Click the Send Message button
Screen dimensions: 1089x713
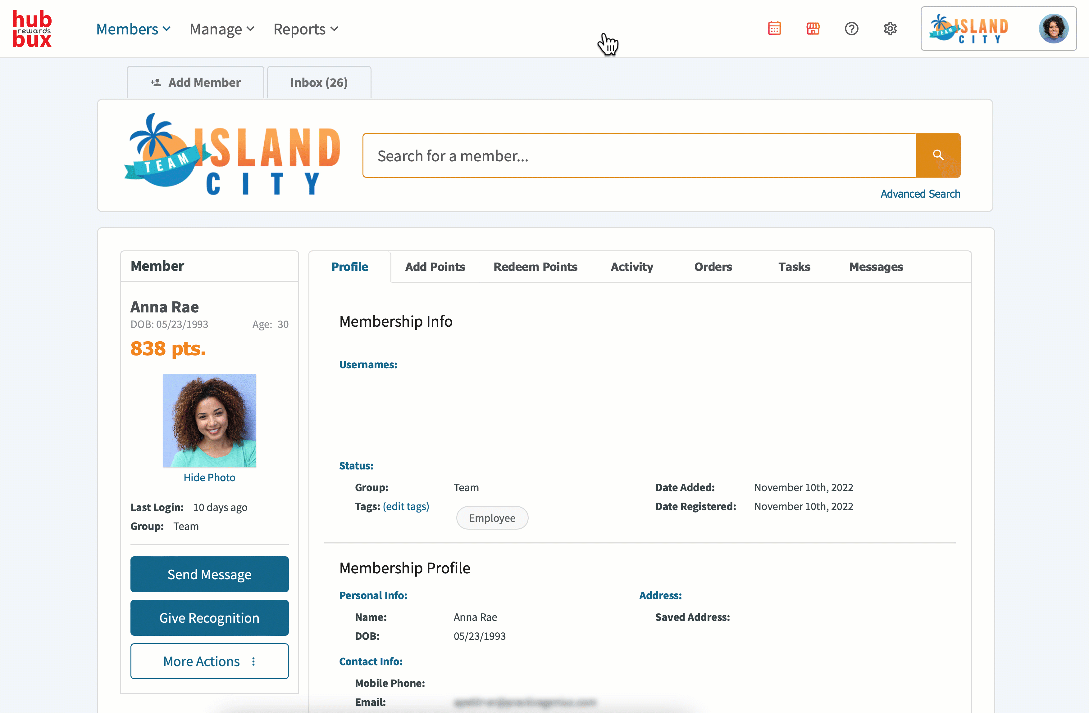click(209, 574)
